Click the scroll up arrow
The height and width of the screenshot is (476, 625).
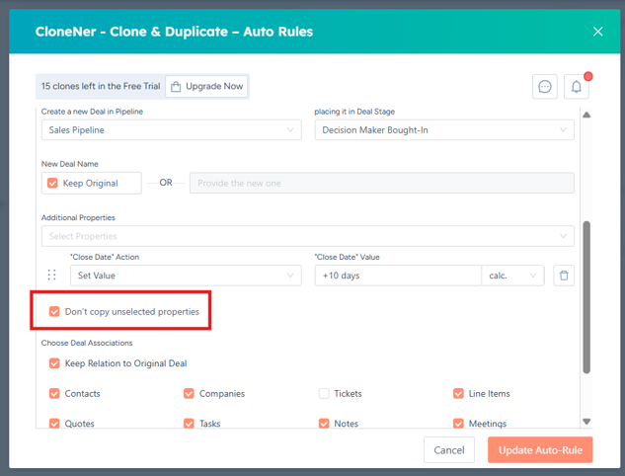pyautogui.click(x=586, y=115)
